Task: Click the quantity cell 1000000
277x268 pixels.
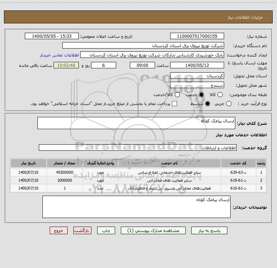Action: point(65,180)
